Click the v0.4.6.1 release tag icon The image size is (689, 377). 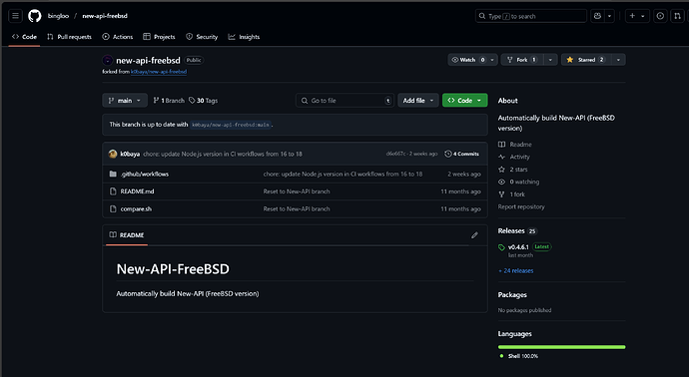[x=501, y=247]
